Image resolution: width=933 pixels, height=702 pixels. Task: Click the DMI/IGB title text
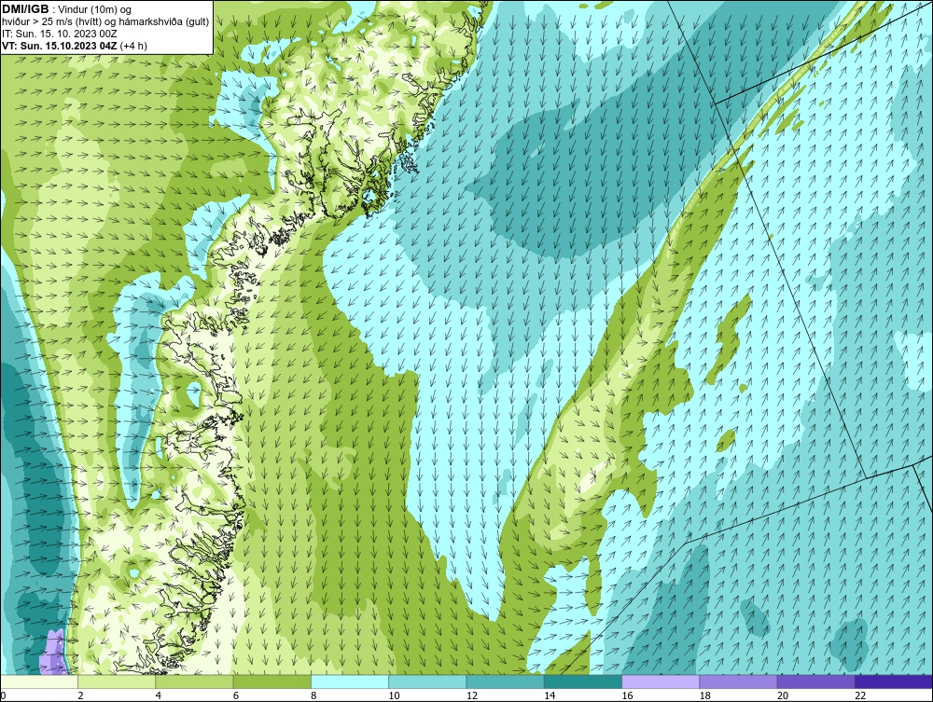click(x=25, y=9)
